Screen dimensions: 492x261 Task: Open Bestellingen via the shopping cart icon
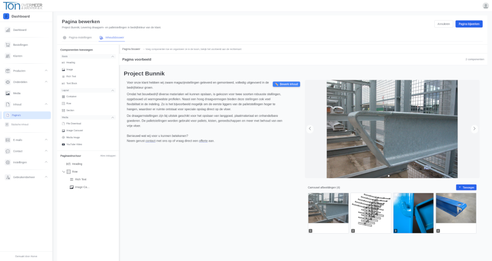point(8,45)
